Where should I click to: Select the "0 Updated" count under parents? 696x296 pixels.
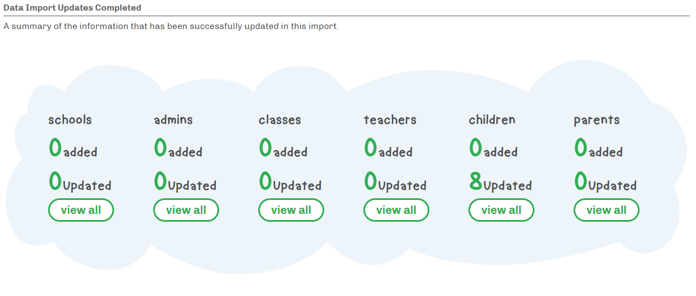tap(605, 183)
